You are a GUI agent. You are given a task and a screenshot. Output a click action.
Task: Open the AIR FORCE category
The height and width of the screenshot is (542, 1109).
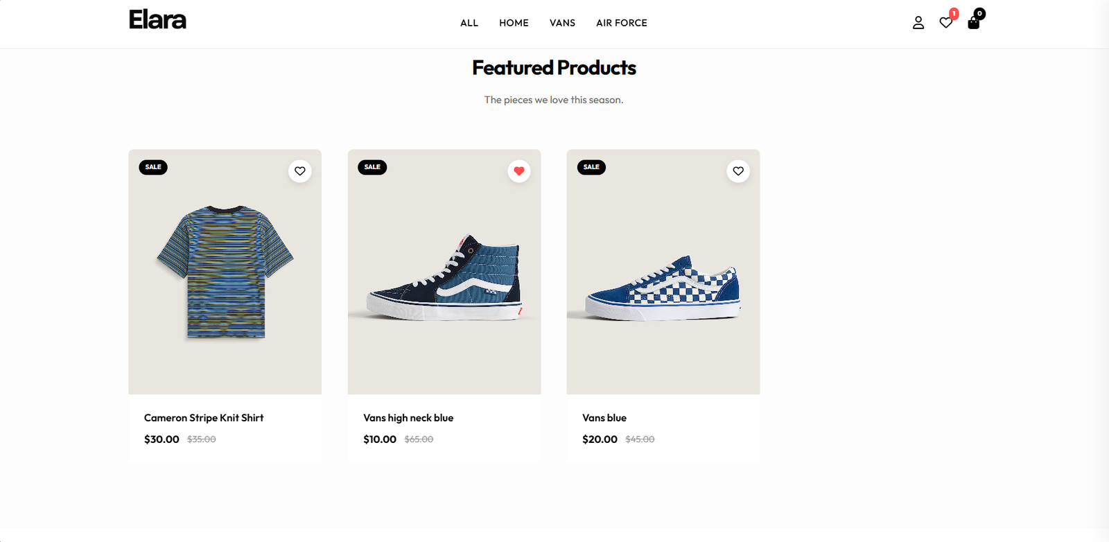pos(621,23)
